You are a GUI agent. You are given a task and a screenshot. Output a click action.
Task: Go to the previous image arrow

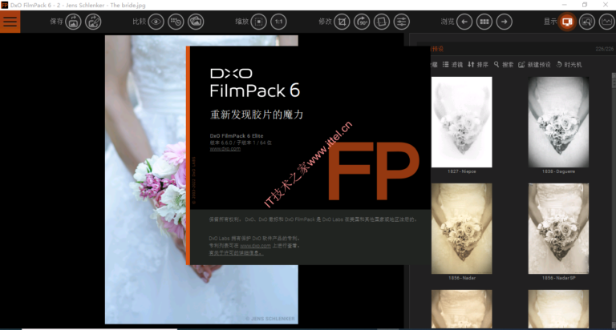464,22
